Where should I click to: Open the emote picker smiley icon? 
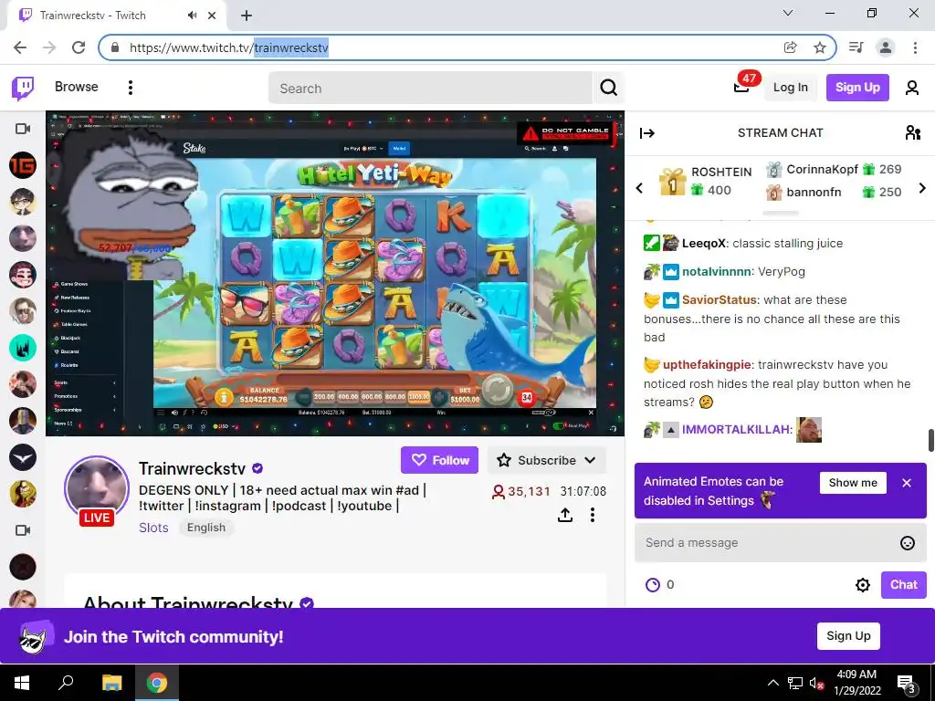pyautogui.click(x=907, y=542)
